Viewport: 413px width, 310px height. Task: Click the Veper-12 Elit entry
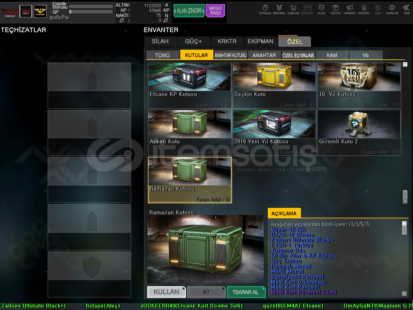288,229
